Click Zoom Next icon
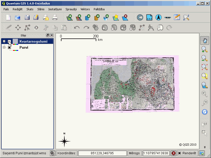Screen dimensions: 211x158 pos(205,103)
